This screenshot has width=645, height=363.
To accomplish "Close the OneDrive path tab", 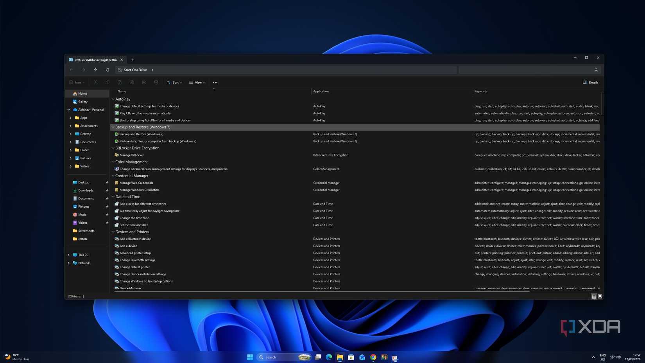I will pyautogui.click(x=122, y=60).
